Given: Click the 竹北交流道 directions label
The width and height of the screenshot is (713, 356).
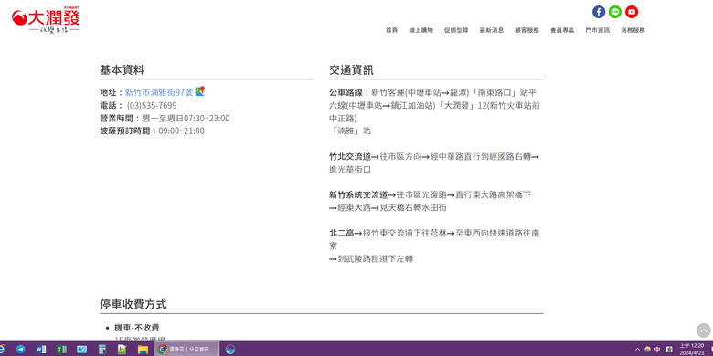Looking at the screenshot, I should 350,157.
